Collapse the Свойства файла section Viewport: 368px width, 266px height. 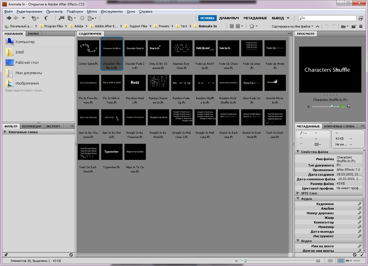(x=298, y=152)
